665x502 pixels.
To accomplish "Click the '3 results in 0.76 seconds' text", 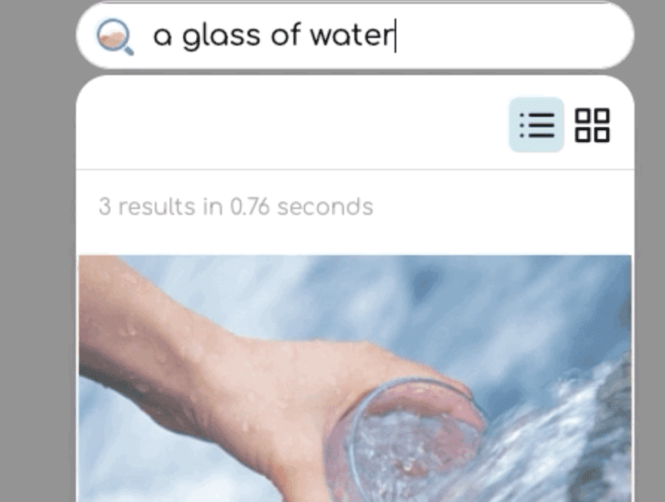I will [236, 207].
